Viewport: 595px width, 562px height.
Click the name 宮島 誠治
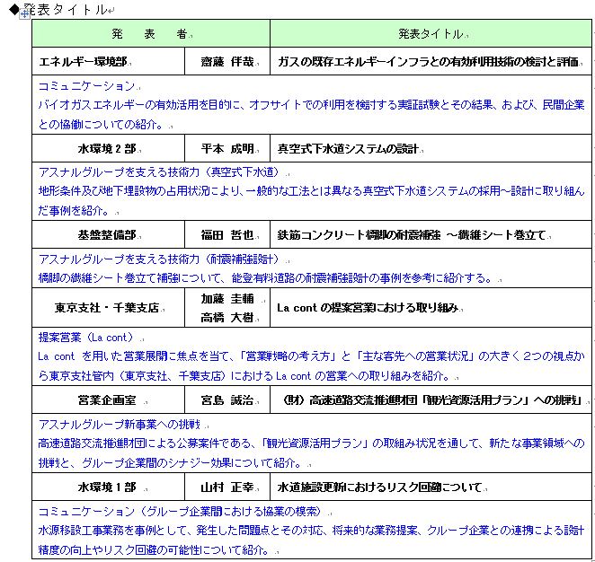[x=227, y=400]
